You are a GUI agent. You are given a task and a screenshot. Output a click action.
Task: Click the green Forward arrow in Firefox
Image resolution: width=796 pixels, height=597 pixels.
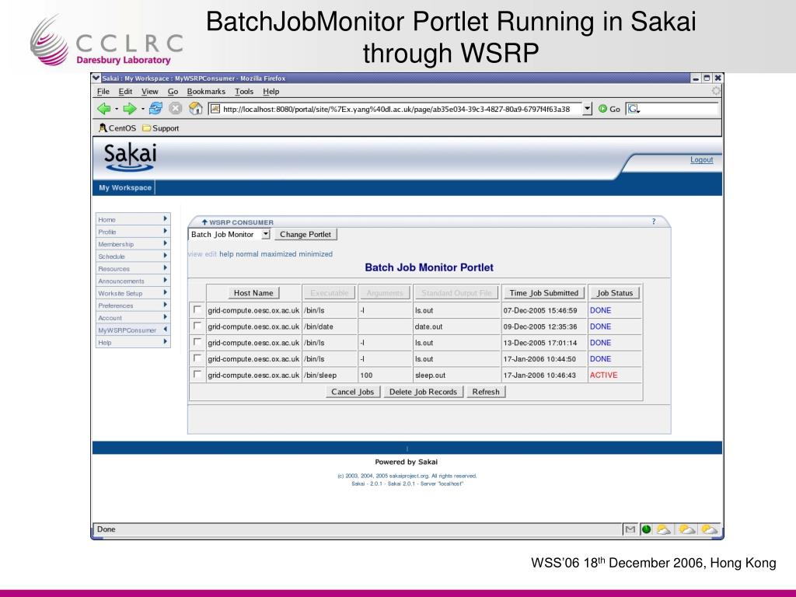pos(130,109)
